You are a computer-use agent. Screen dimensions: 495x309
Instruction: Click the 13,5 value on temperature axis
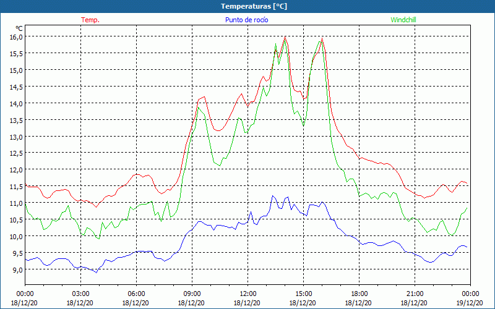[17, 120]
